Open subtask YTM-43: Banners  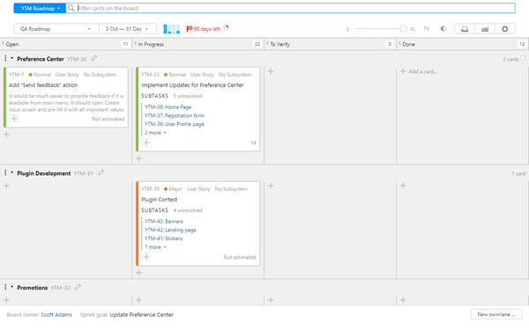[x=164, y=222]
